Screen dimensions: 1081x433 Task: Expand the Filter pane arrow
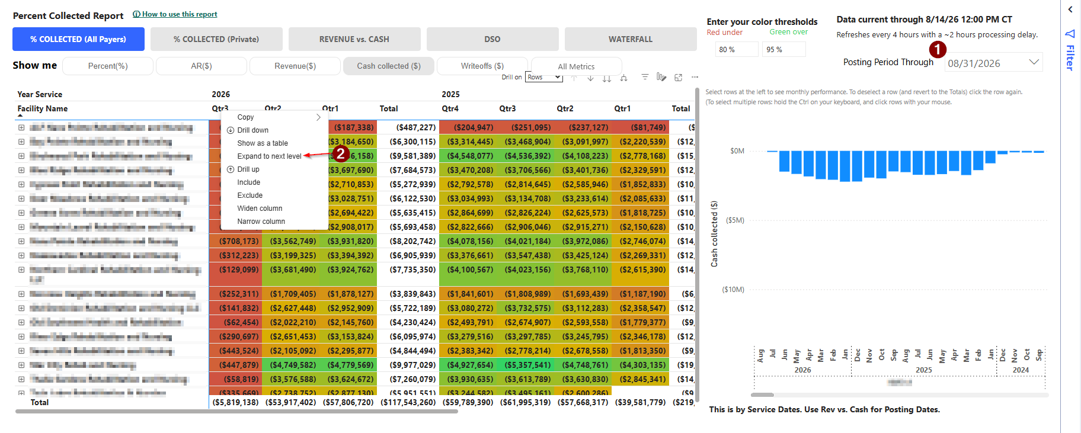pos(1070,9)
